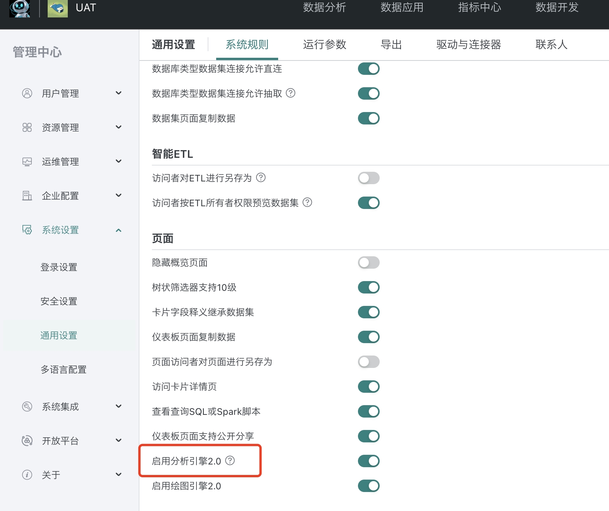
Task: Click the robot logo icon in header
Action: 20,8
